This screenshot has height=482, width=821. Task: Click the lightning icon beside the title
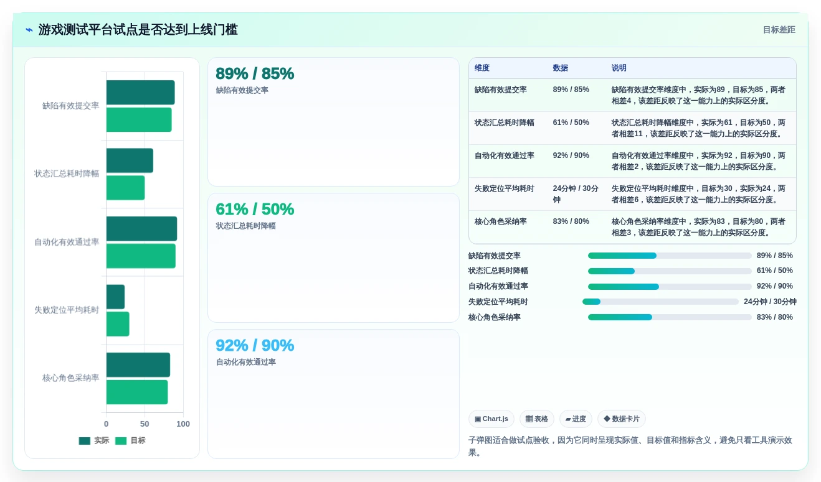pyautogui.click(x=29, y=30)
